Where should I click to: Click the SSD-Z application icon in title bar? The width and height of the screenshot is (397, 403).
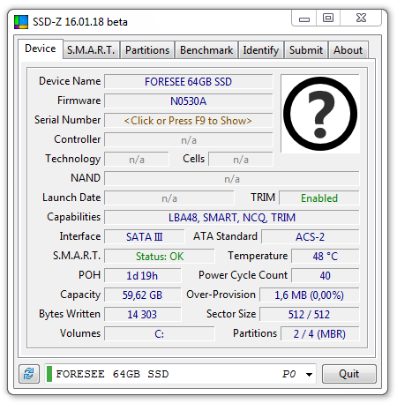tap(21, 22)
